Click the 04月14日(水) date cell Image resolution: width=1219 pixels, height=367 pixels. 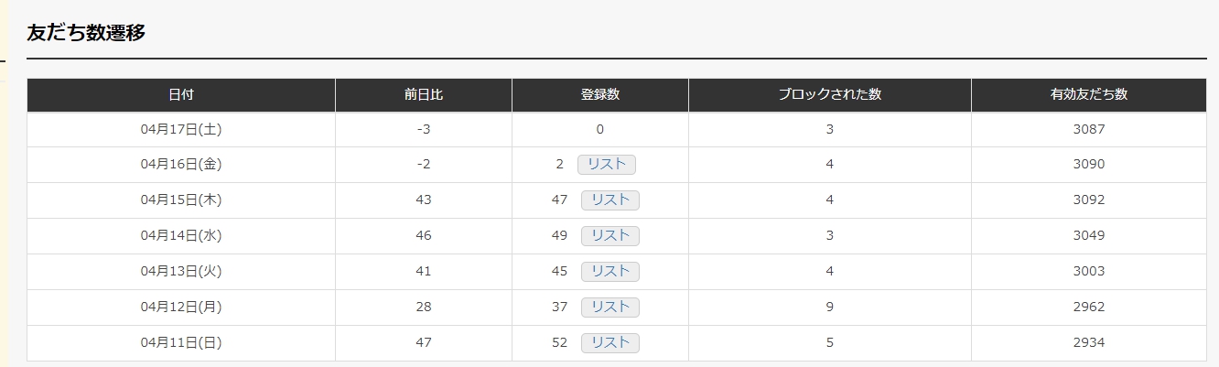point(181,236)
